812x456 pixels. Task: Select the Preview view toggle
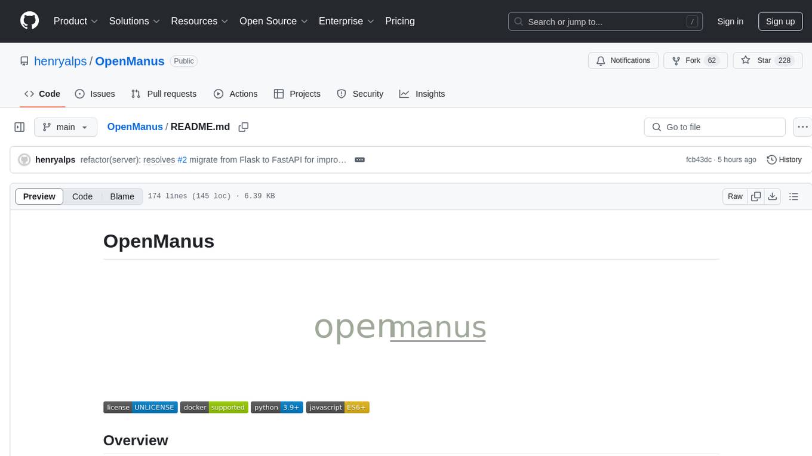click(x=39, y=196)
